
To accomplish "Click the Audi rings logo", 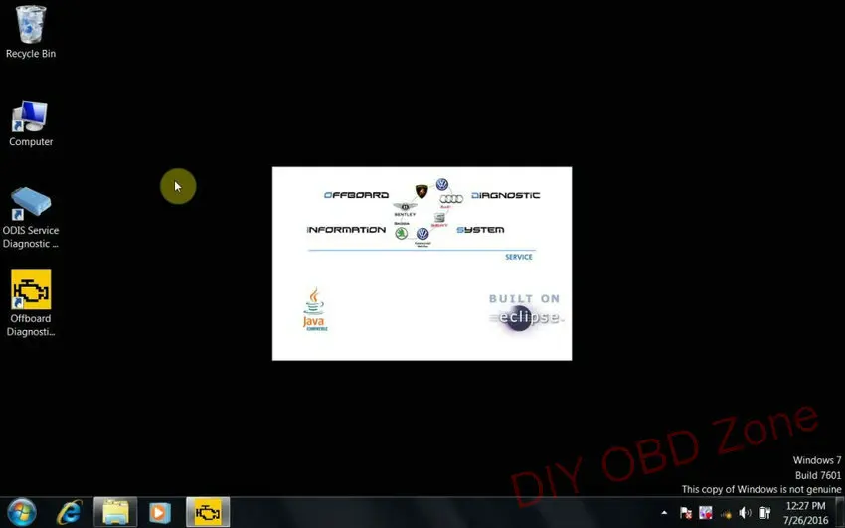I will [x=451, y=199].
